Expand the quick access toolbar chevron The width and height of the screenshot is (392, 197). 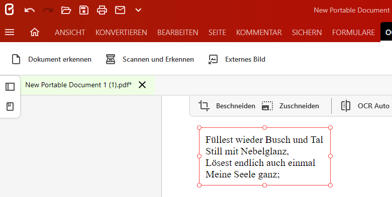pyautogui.click(x=138, y=10)
